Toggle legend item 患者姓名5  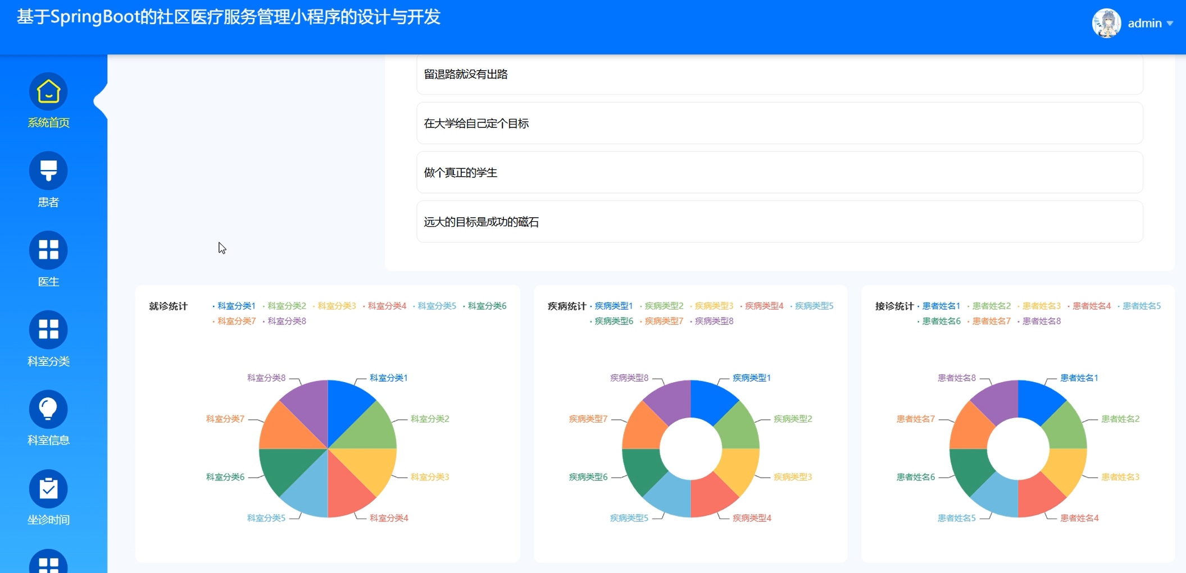(1139, 306)
